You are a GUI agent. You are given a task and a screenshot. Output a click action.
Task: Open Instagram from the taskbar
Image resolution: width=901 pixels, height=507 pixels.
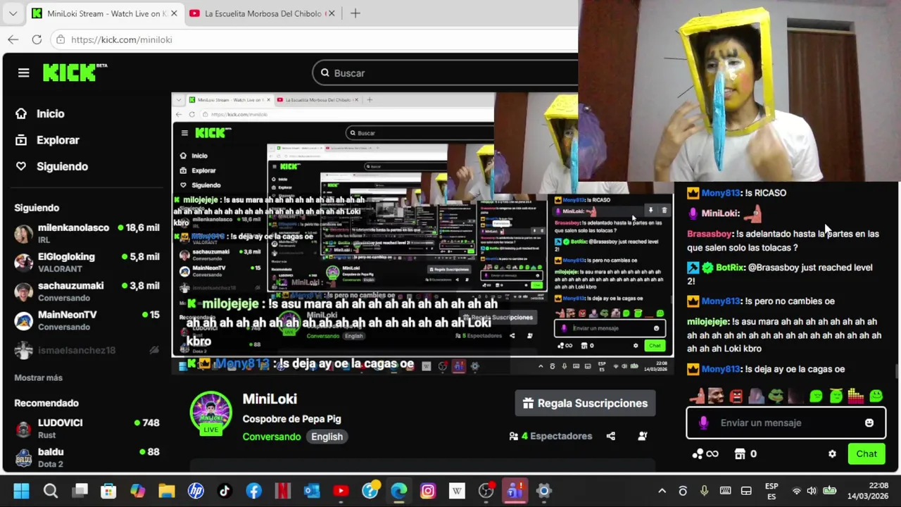(427, 491)
